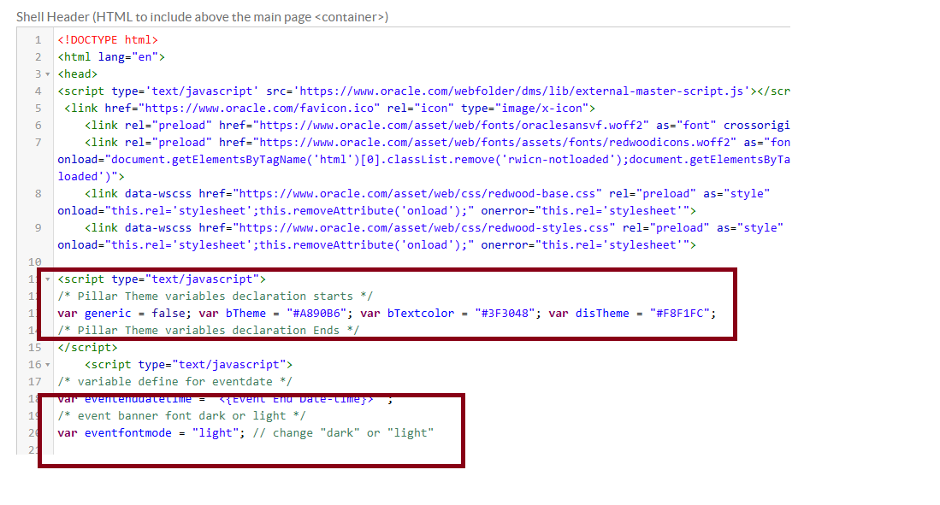This screenshot has width=940, height=505.
Task: Click line number 5 in the gutter
Action: pos(38,109)
